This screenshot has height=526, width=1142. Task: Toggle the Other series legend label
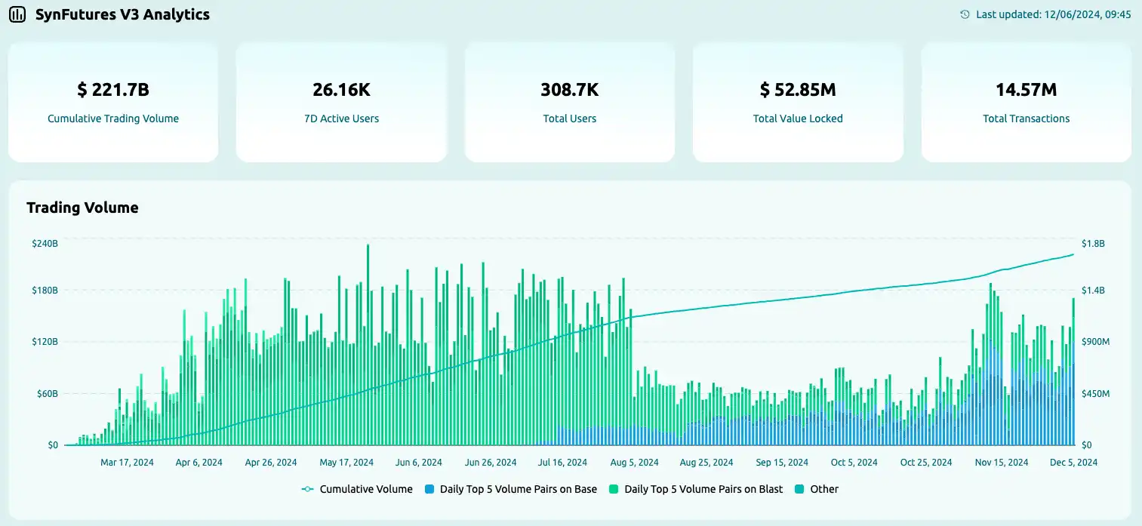824,489
